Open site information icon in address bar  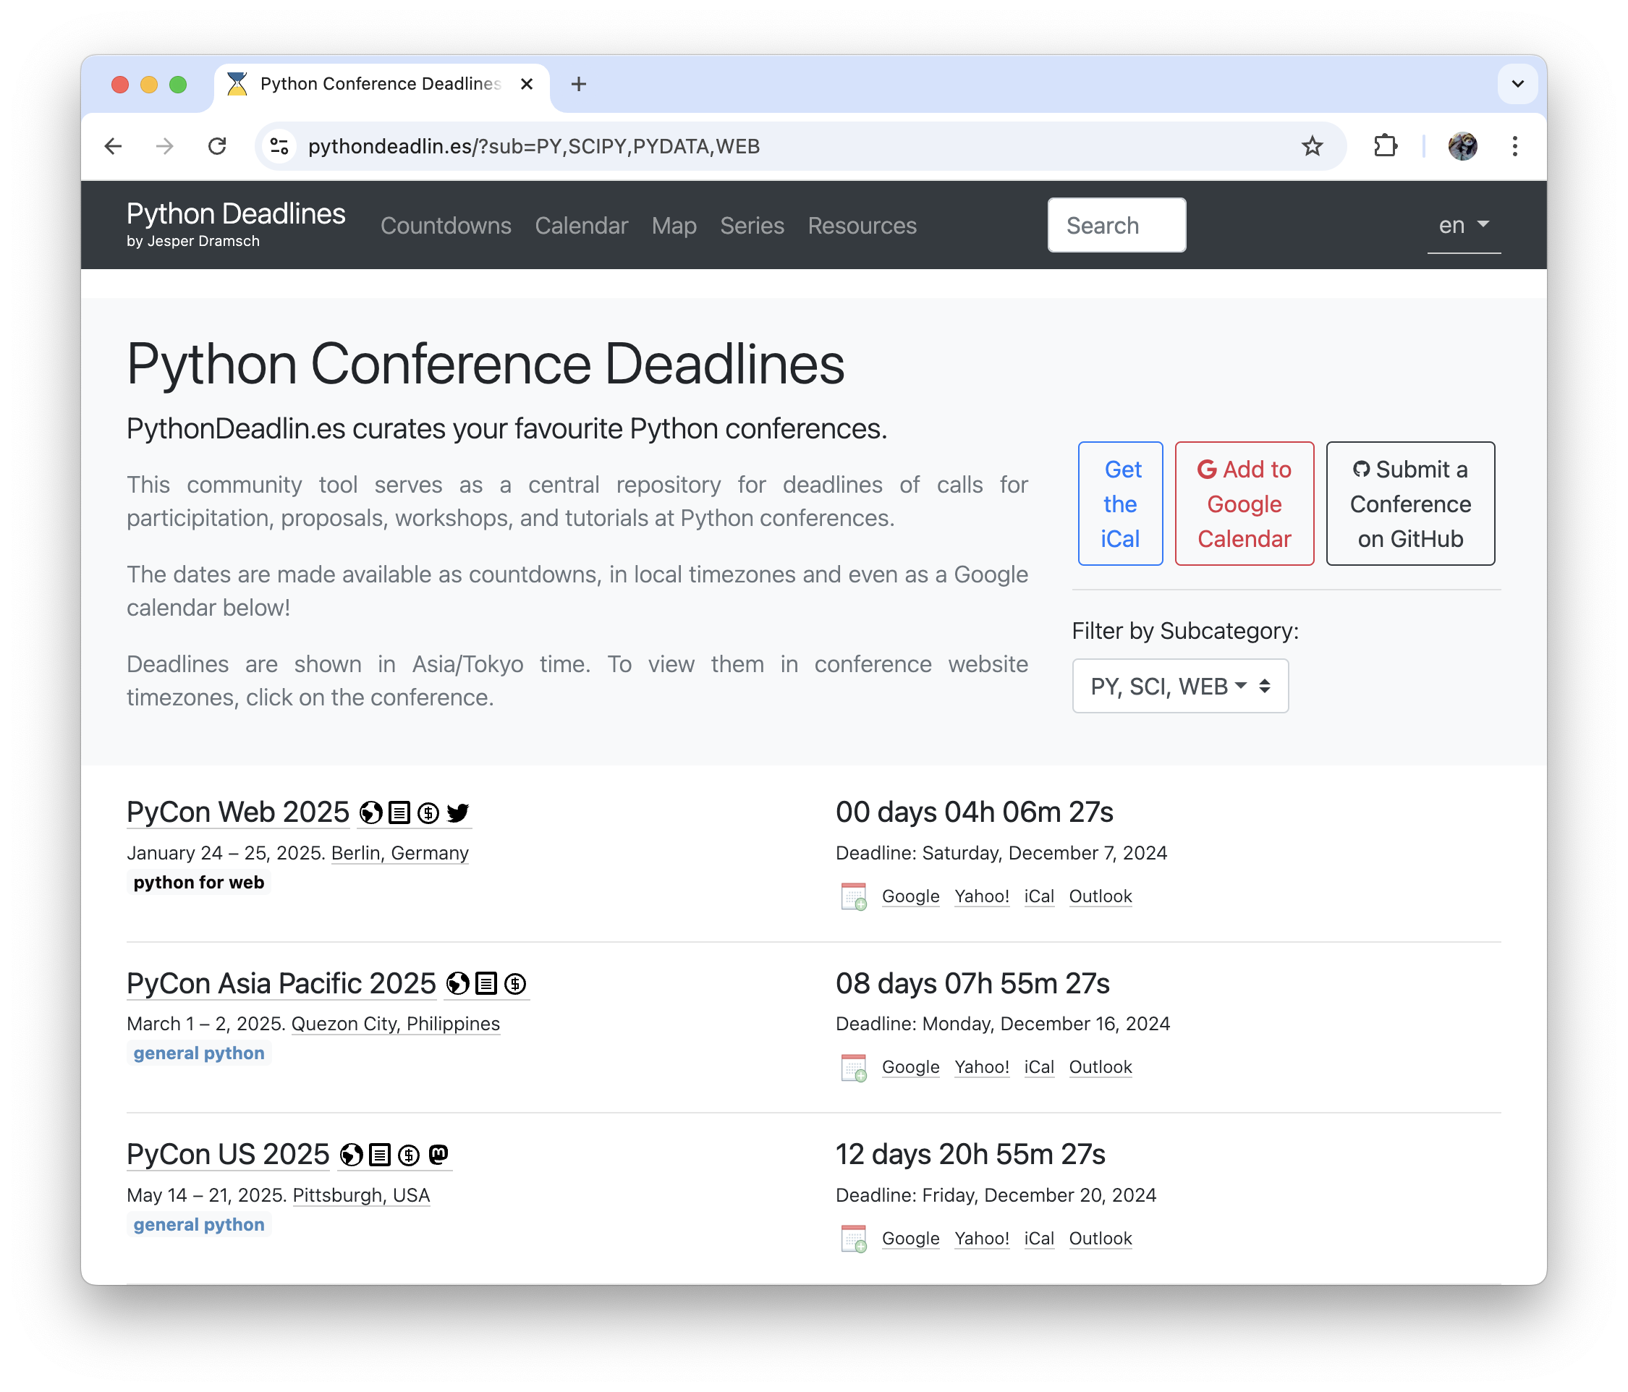280,146
